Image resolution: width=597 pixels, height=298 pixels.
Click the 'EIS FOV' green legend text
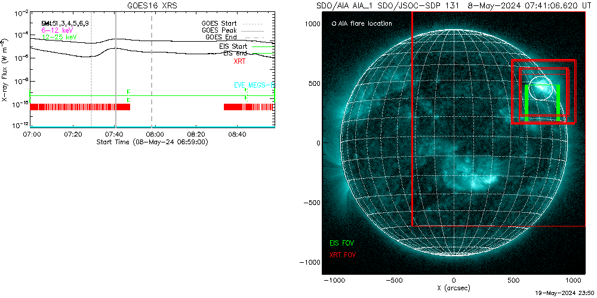[x=343, y=243]
